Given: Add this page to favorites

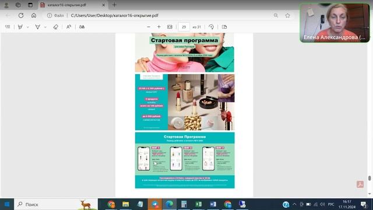Looking at the screenshot, I should coord(287,16).
